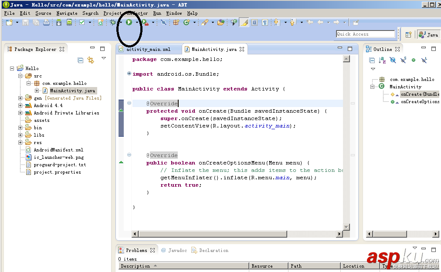Collapse All in Outline view
441x272 pixels.
(x=372, y=60)
